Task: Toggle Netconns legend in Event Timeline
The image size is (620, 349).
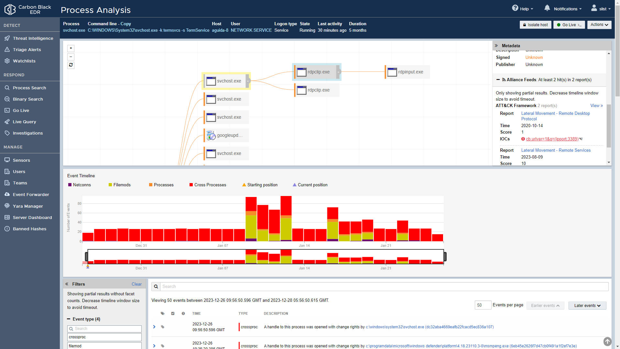Action: click(80, 185)
